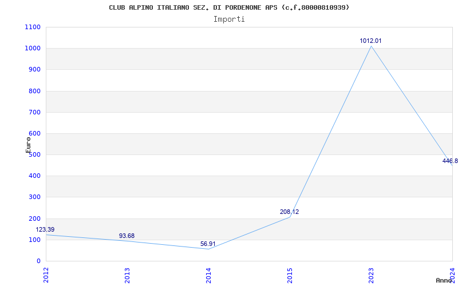Click the 93.68 data label
The width and height of the screenshot is (458, 286).
click(127, 236)
